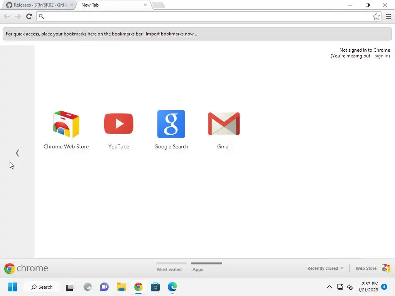Click the volume muted tray icon

[350, 287]
